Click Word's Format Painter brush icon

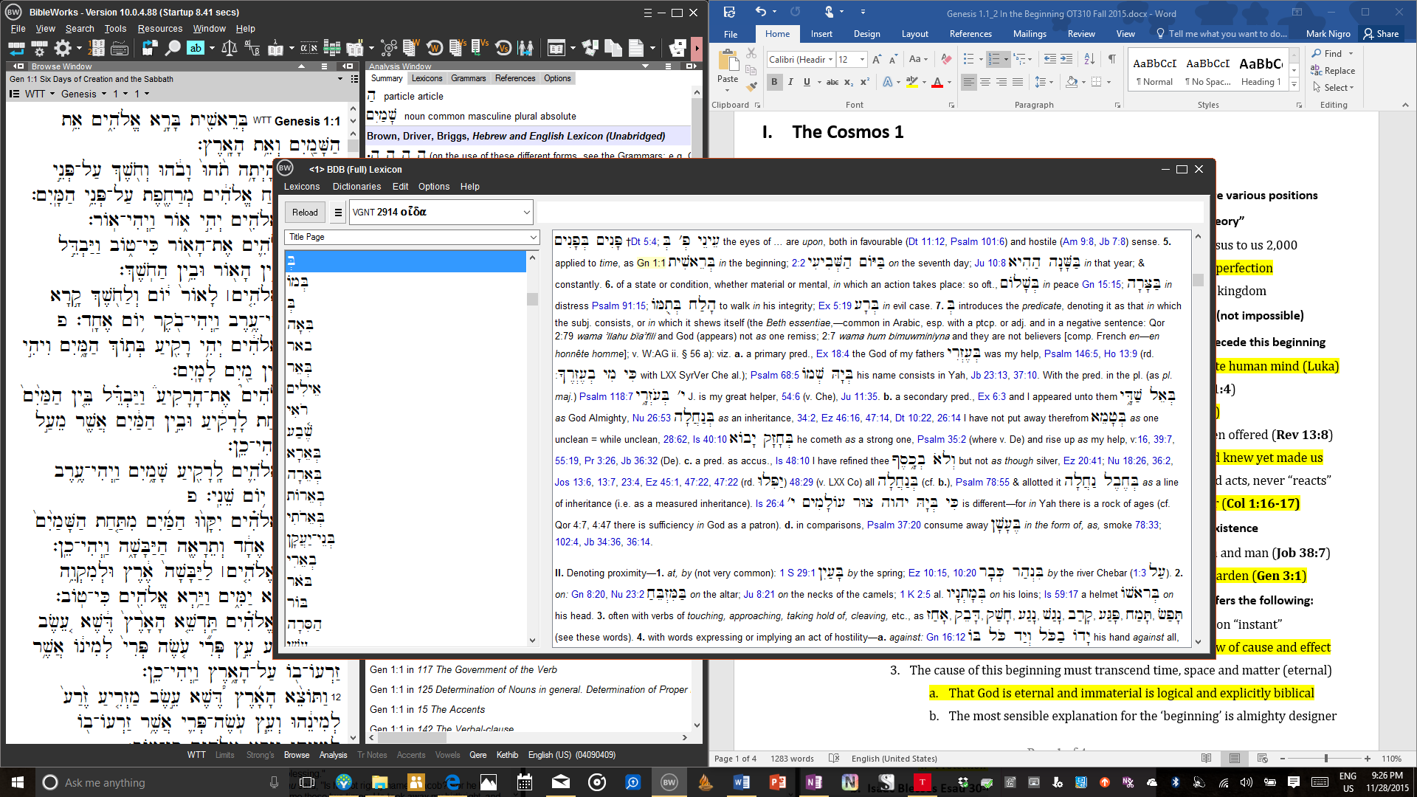[x=751, y=87]
